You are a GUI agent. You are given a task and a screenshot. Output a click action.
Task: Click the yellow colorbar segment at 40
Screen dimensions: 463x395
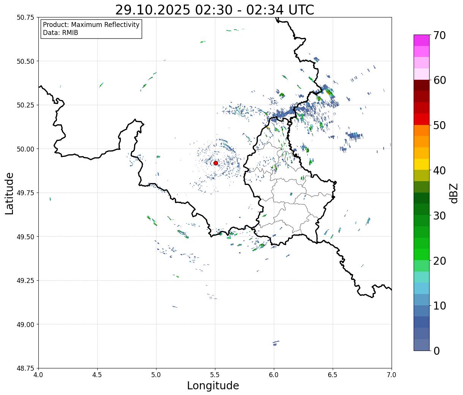[422, 164]
